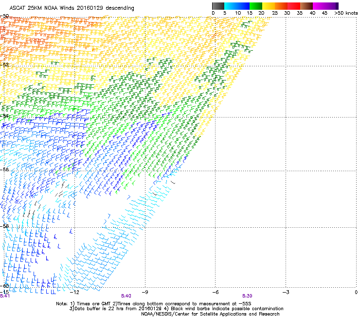This screenshot has width=360, height=317.
Task: Click the '8:40' purple swath time label
Action: tap(126, 296)
